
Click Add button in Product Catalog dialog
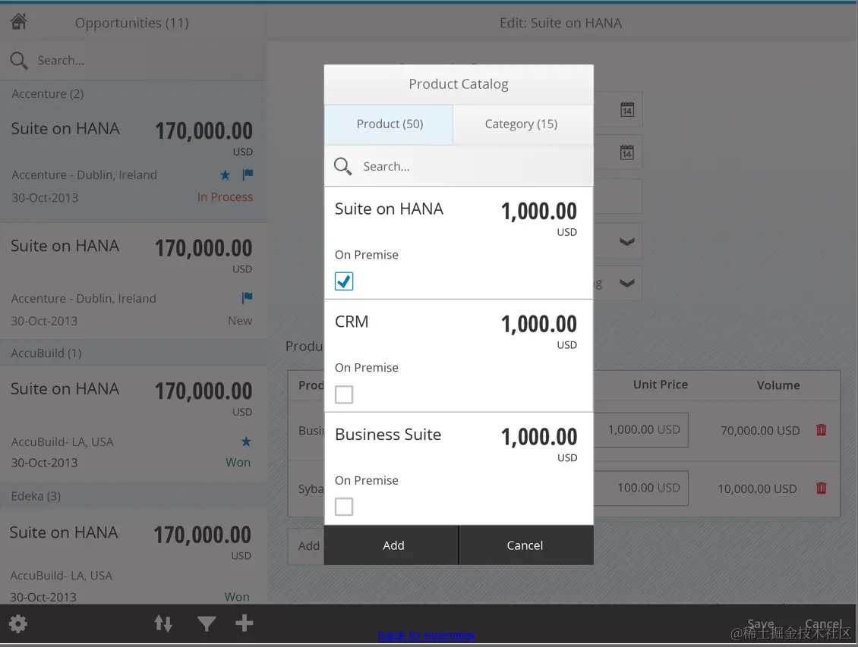point(391,545)
